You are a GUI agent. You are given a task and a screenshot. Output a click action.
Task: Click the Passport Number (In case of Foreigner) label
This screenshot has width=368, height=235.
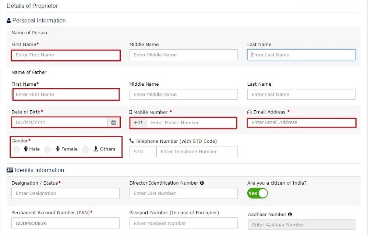[x=174, y=213]
